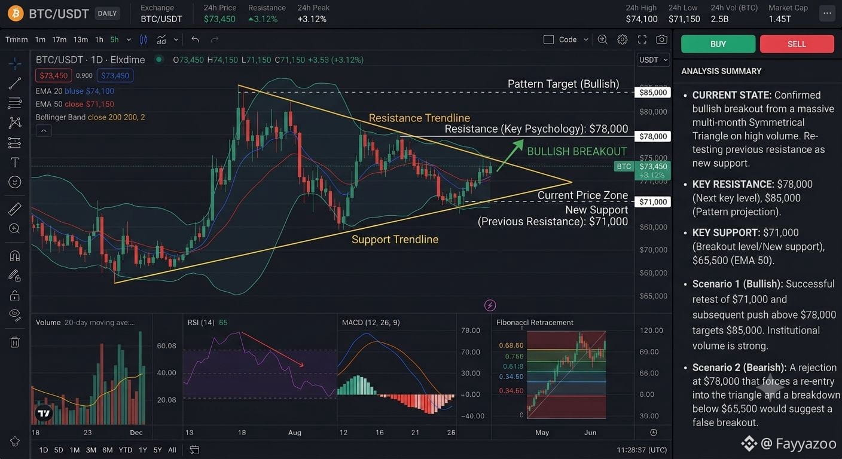Open the BTC/USDT symbol selector
The image size is (842, 459).
(59, 13)
